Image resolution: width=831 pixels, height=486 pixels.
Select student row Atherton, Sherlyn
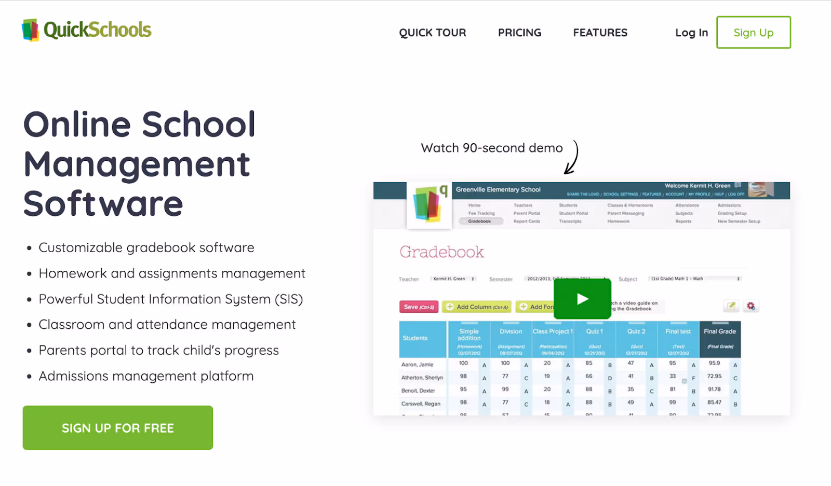pyautogui.click(x=422, y=378)
